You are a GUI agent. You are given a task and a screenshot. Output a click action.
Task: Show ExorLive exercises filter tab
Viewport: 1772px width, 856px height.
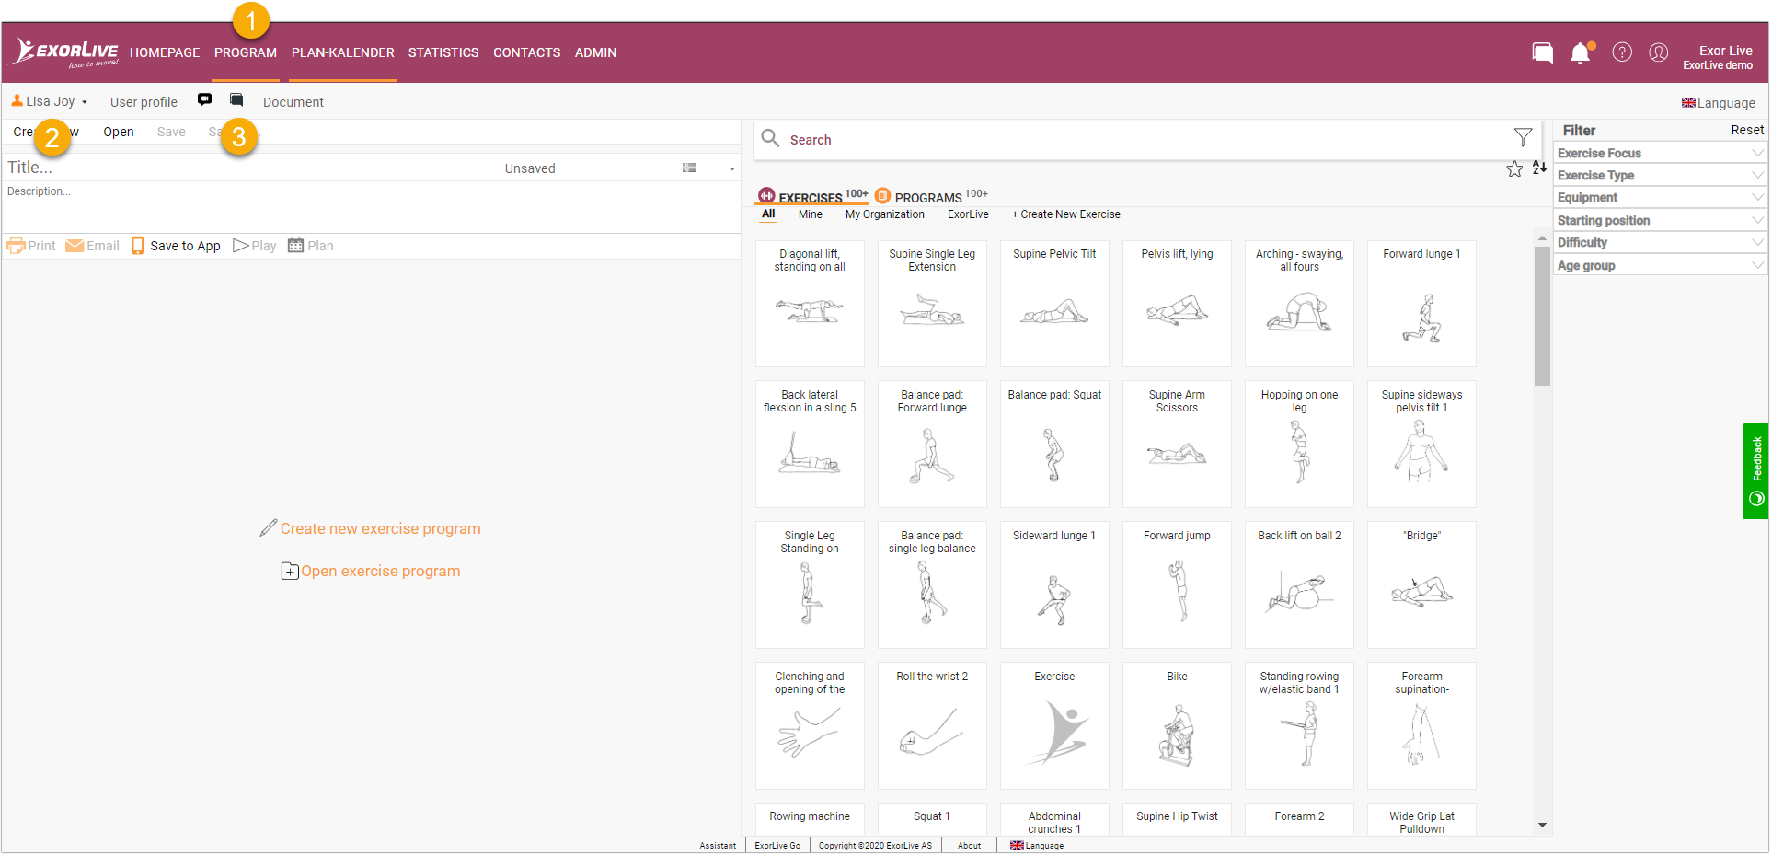tap(968, 214)
